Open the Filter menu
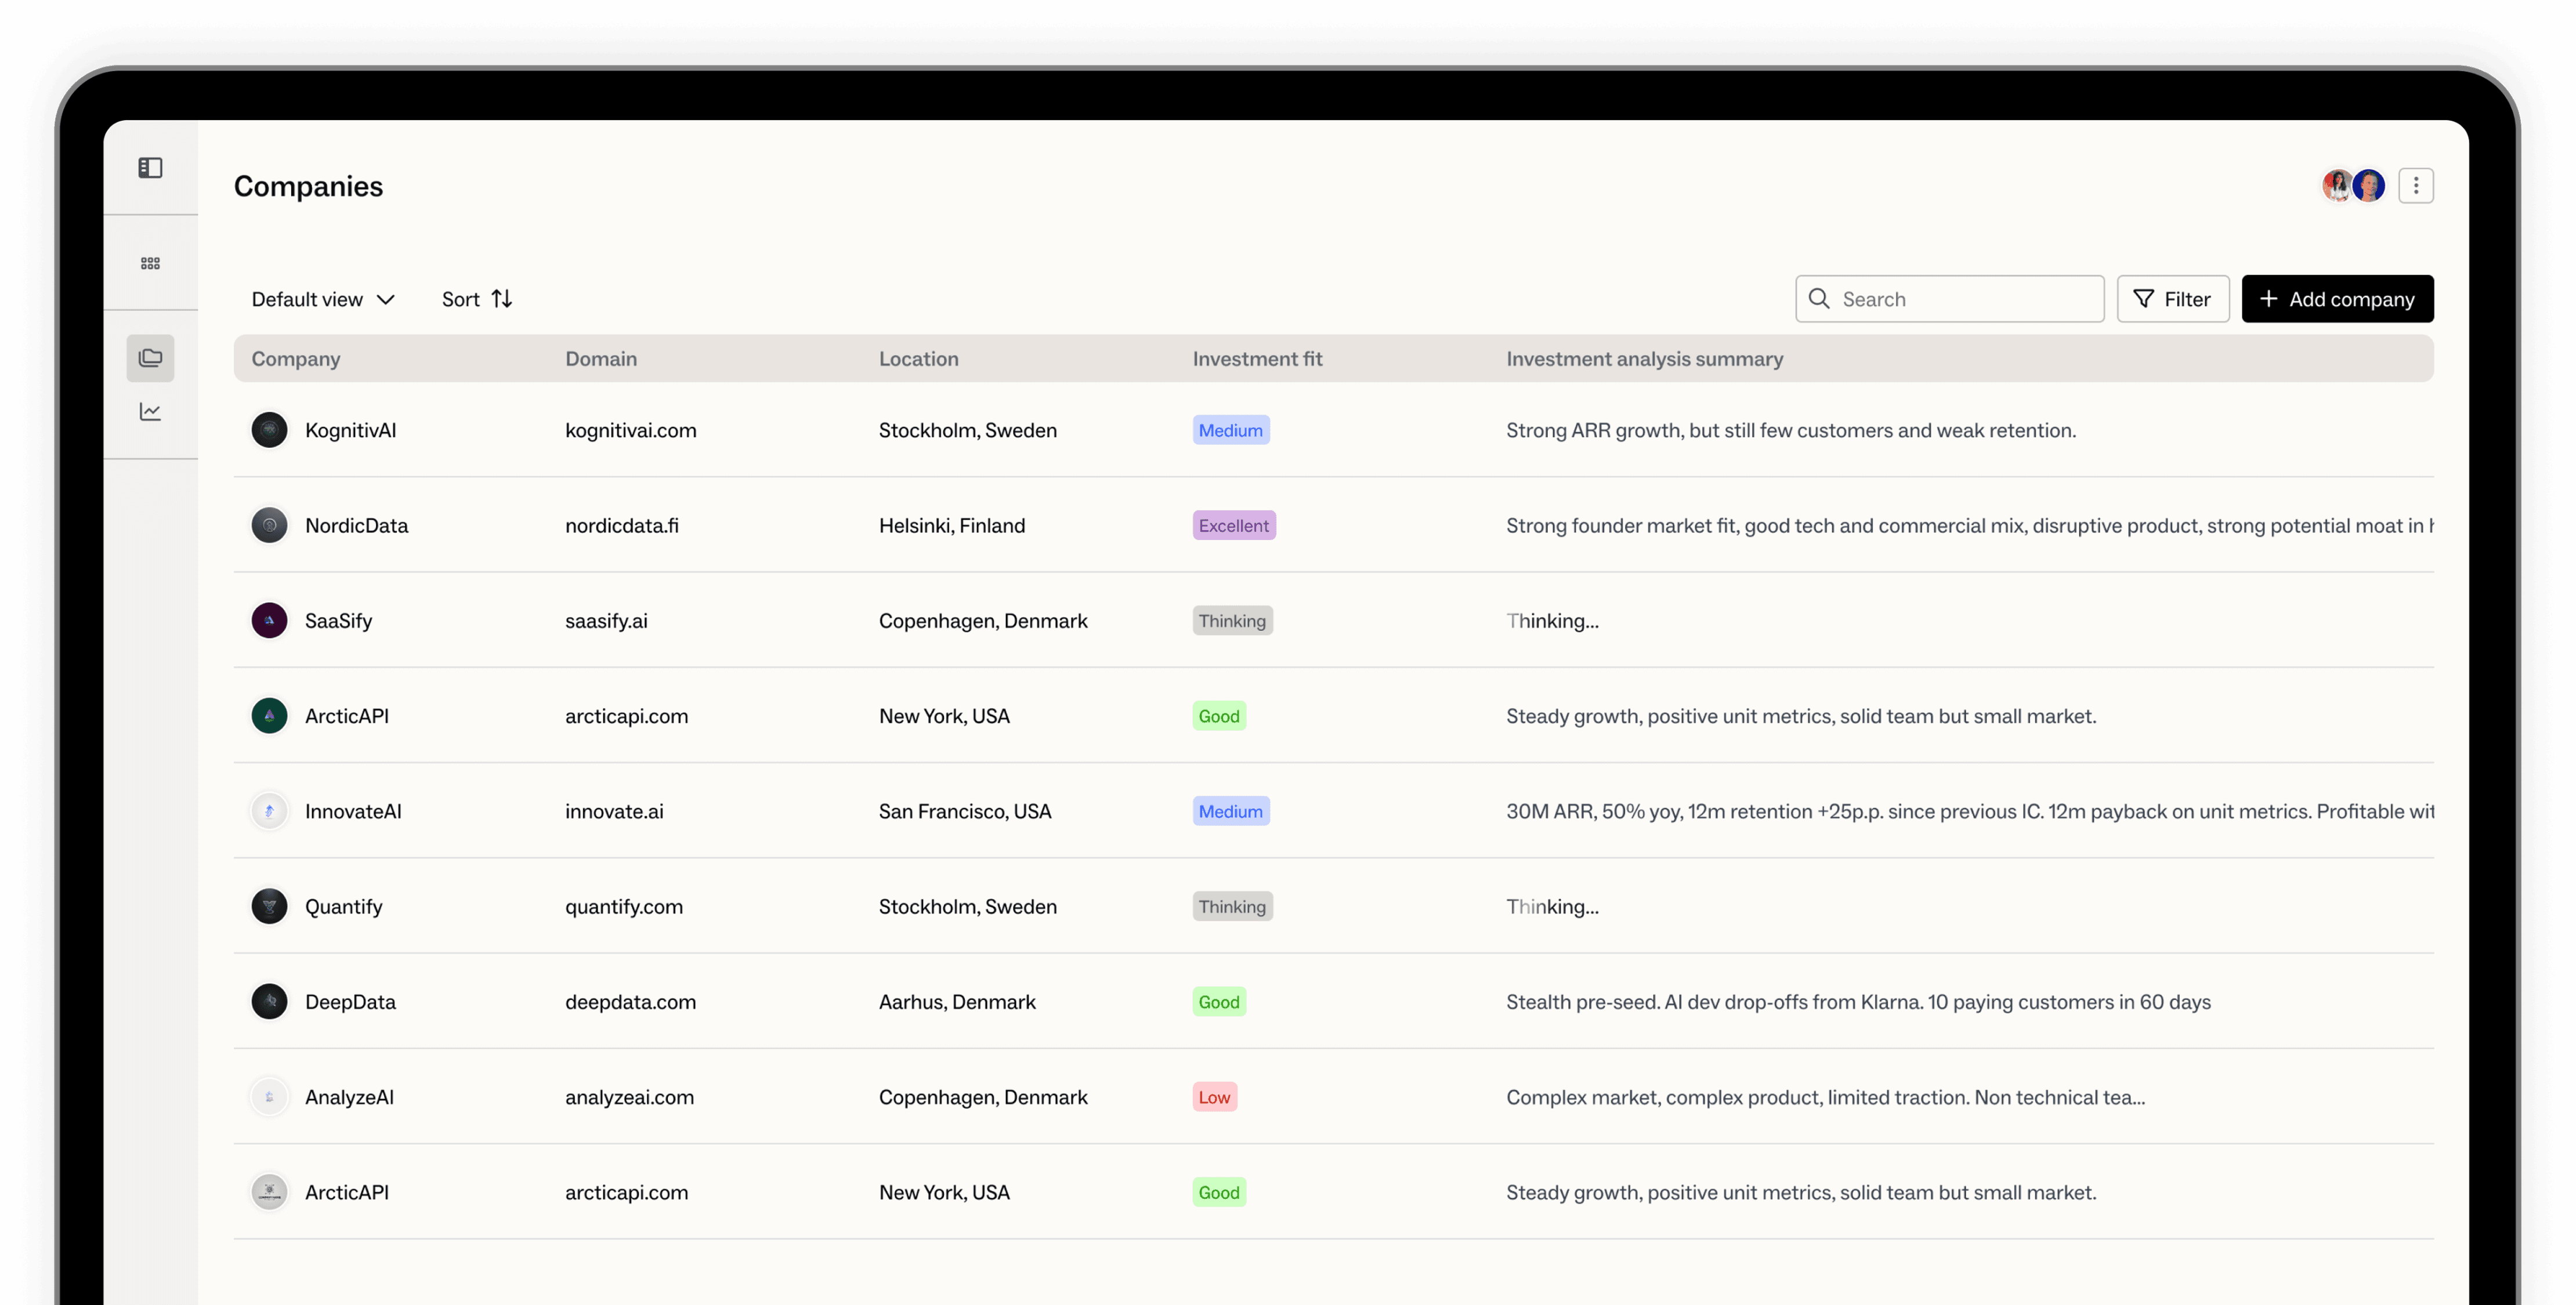The width and height of the screenshot is (2576, 1305). click(x=2172, y=299)
